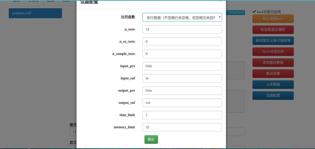This screenshot has height=149, width=315.
Task: Confirm settings with the green 确定 button
Action: 151,140
